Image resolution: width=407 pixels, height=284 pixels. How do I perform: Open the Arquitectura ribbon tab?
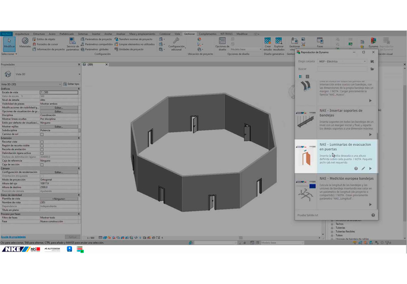click(22, 34)
